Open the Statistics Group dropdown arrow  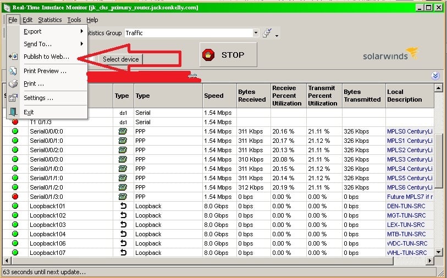(x=256, y=33)
